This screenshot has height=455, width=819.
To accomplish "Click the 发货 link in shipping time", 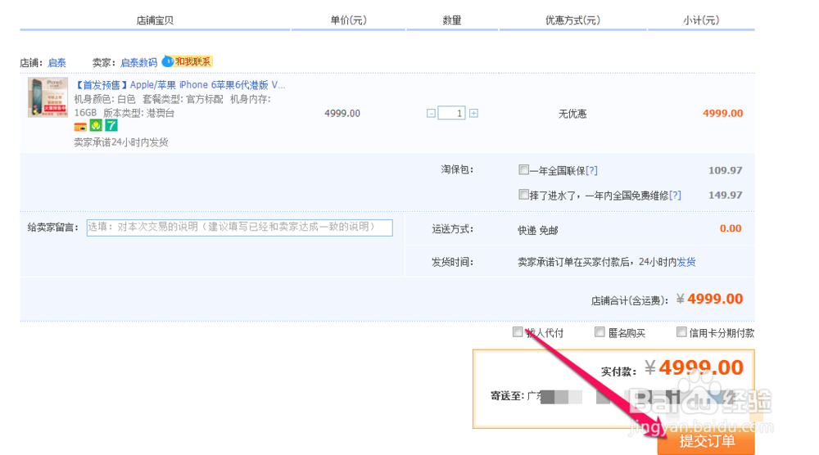I will pyautogui.click(x=686, y=262).
